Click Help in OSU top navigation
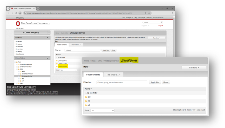The height and width of the screenshot is (128, 225). tap(123, 18)
